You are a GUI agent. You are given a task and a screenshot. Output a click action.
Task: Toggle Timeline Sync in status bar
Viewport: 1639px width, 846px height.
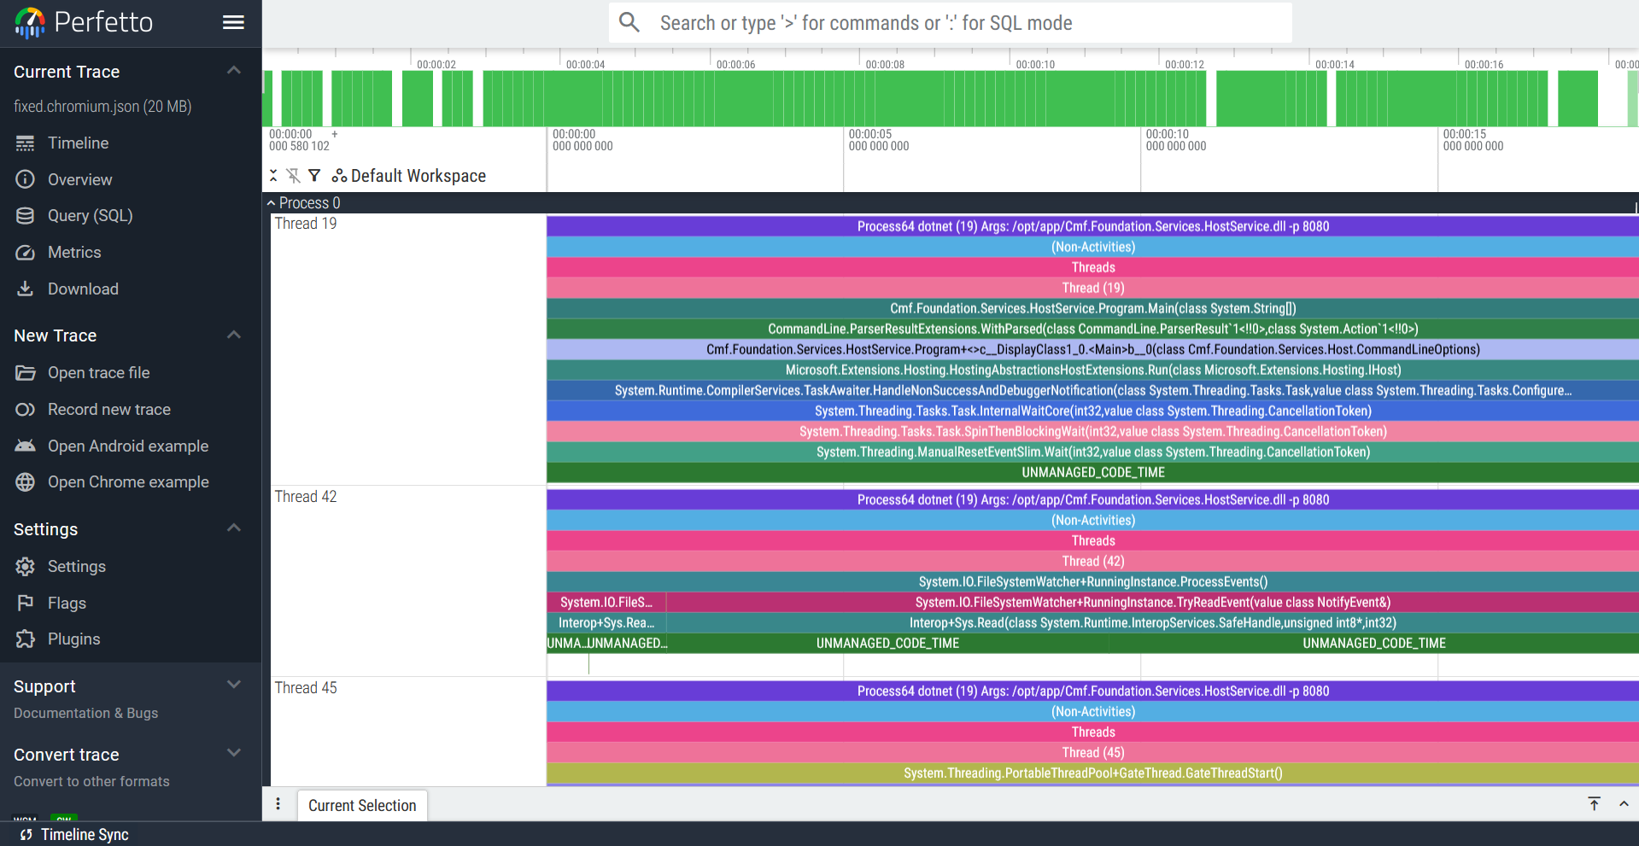click(x=75, y=835)
